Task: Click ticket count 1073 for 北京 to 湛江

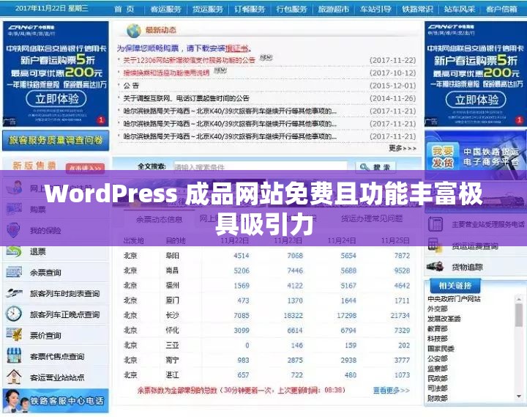Action: pos(402,375)
